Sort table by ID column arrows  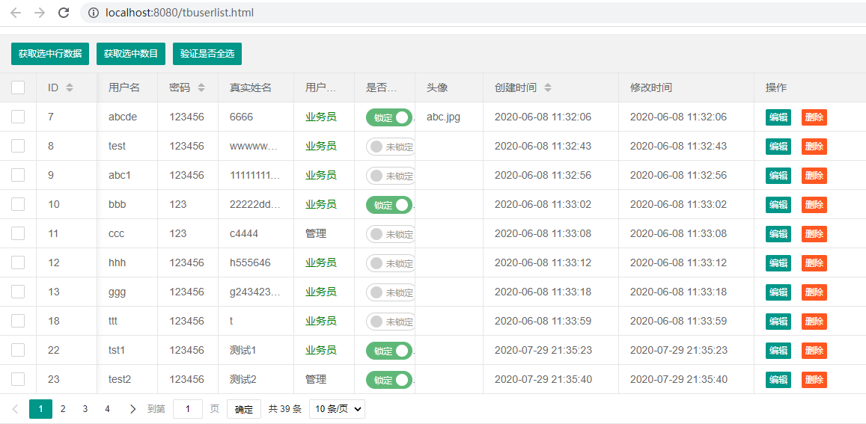pos(70,87)
